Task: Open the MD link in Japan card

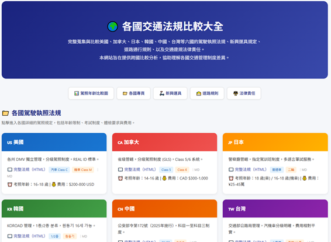Action: click(x=304, y=170)
